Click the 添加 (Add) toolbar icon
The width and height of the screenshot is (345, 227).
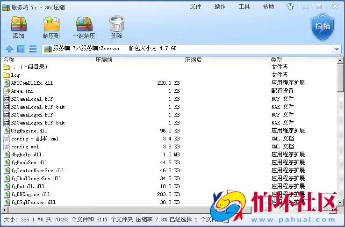pos(19,23)
